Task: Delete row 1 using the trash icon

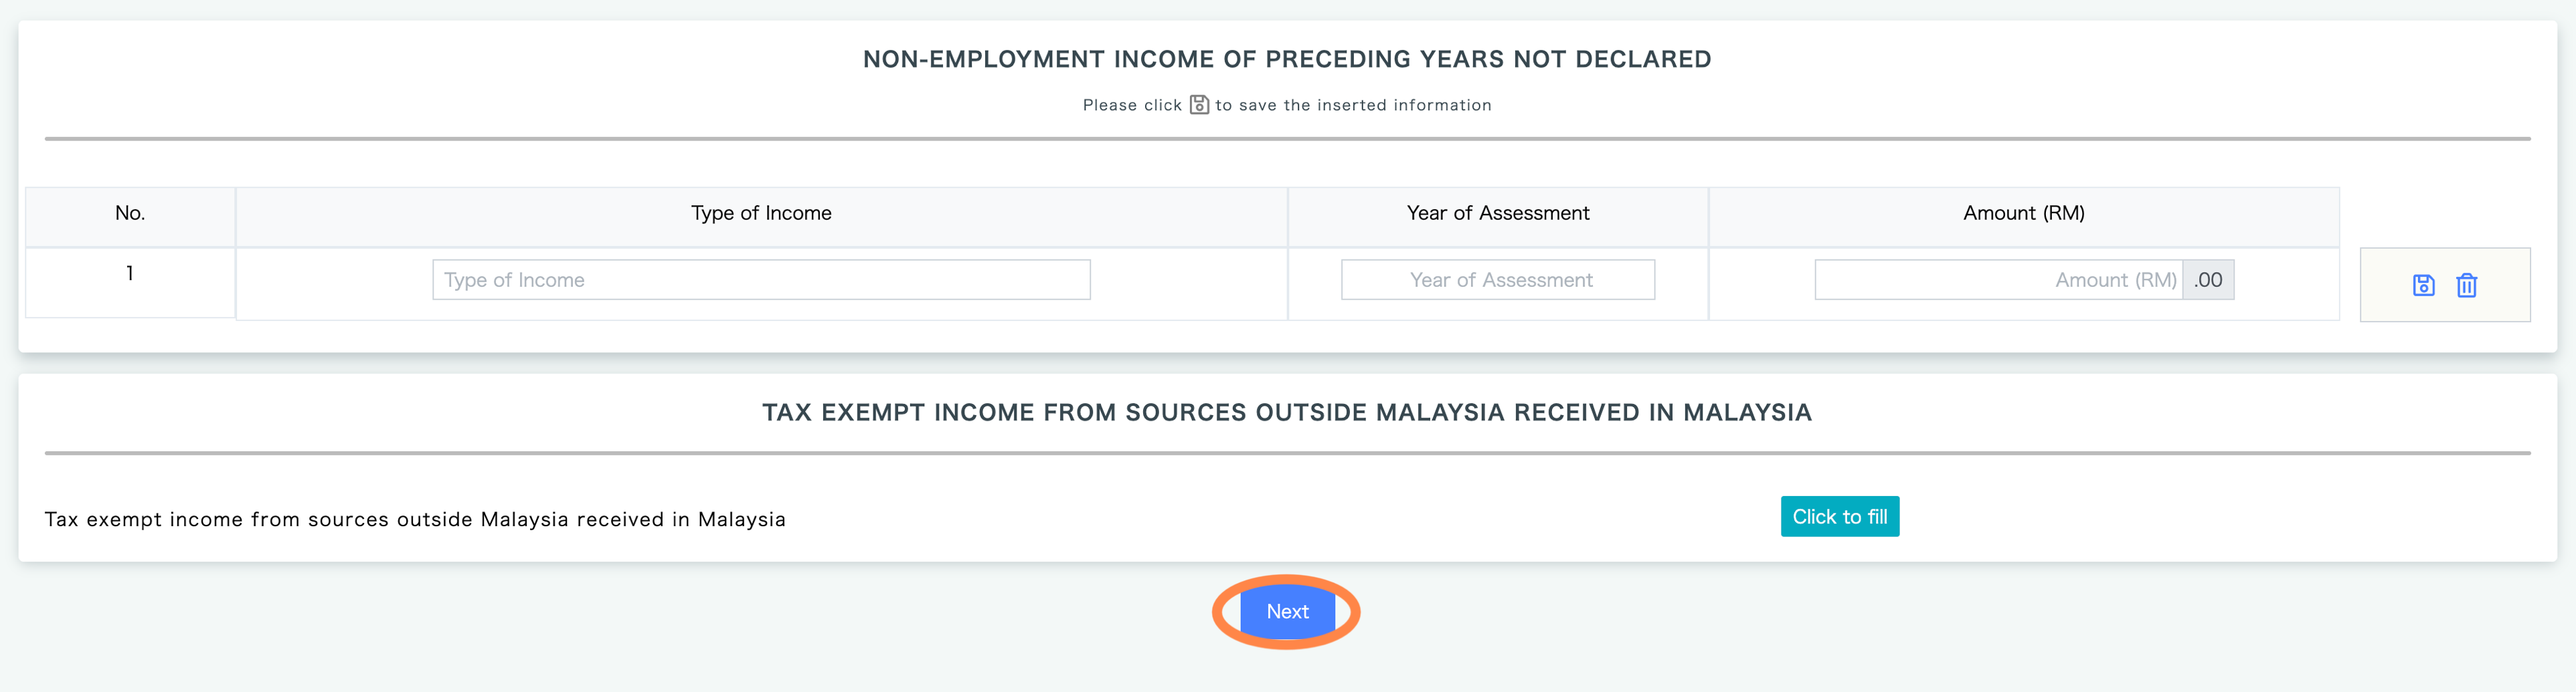Action: 2466,285
